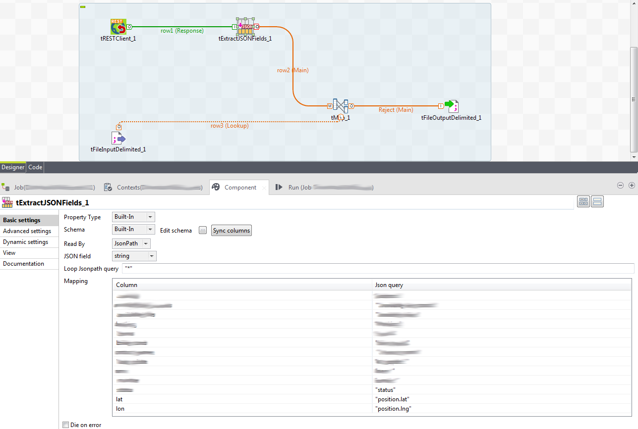Image resolution: width=638 pixels, height=429 pixels.
Task: Switch to the Code tab
Action: point(35,167)
